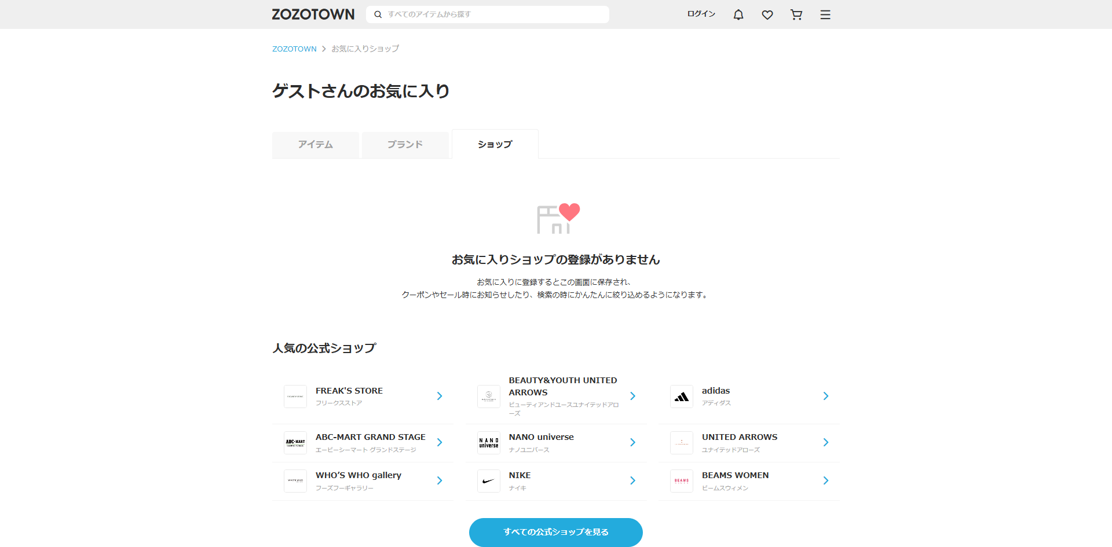Click chevron beside NANO universe
This screenshot has height=547, width=1112.
632,442
